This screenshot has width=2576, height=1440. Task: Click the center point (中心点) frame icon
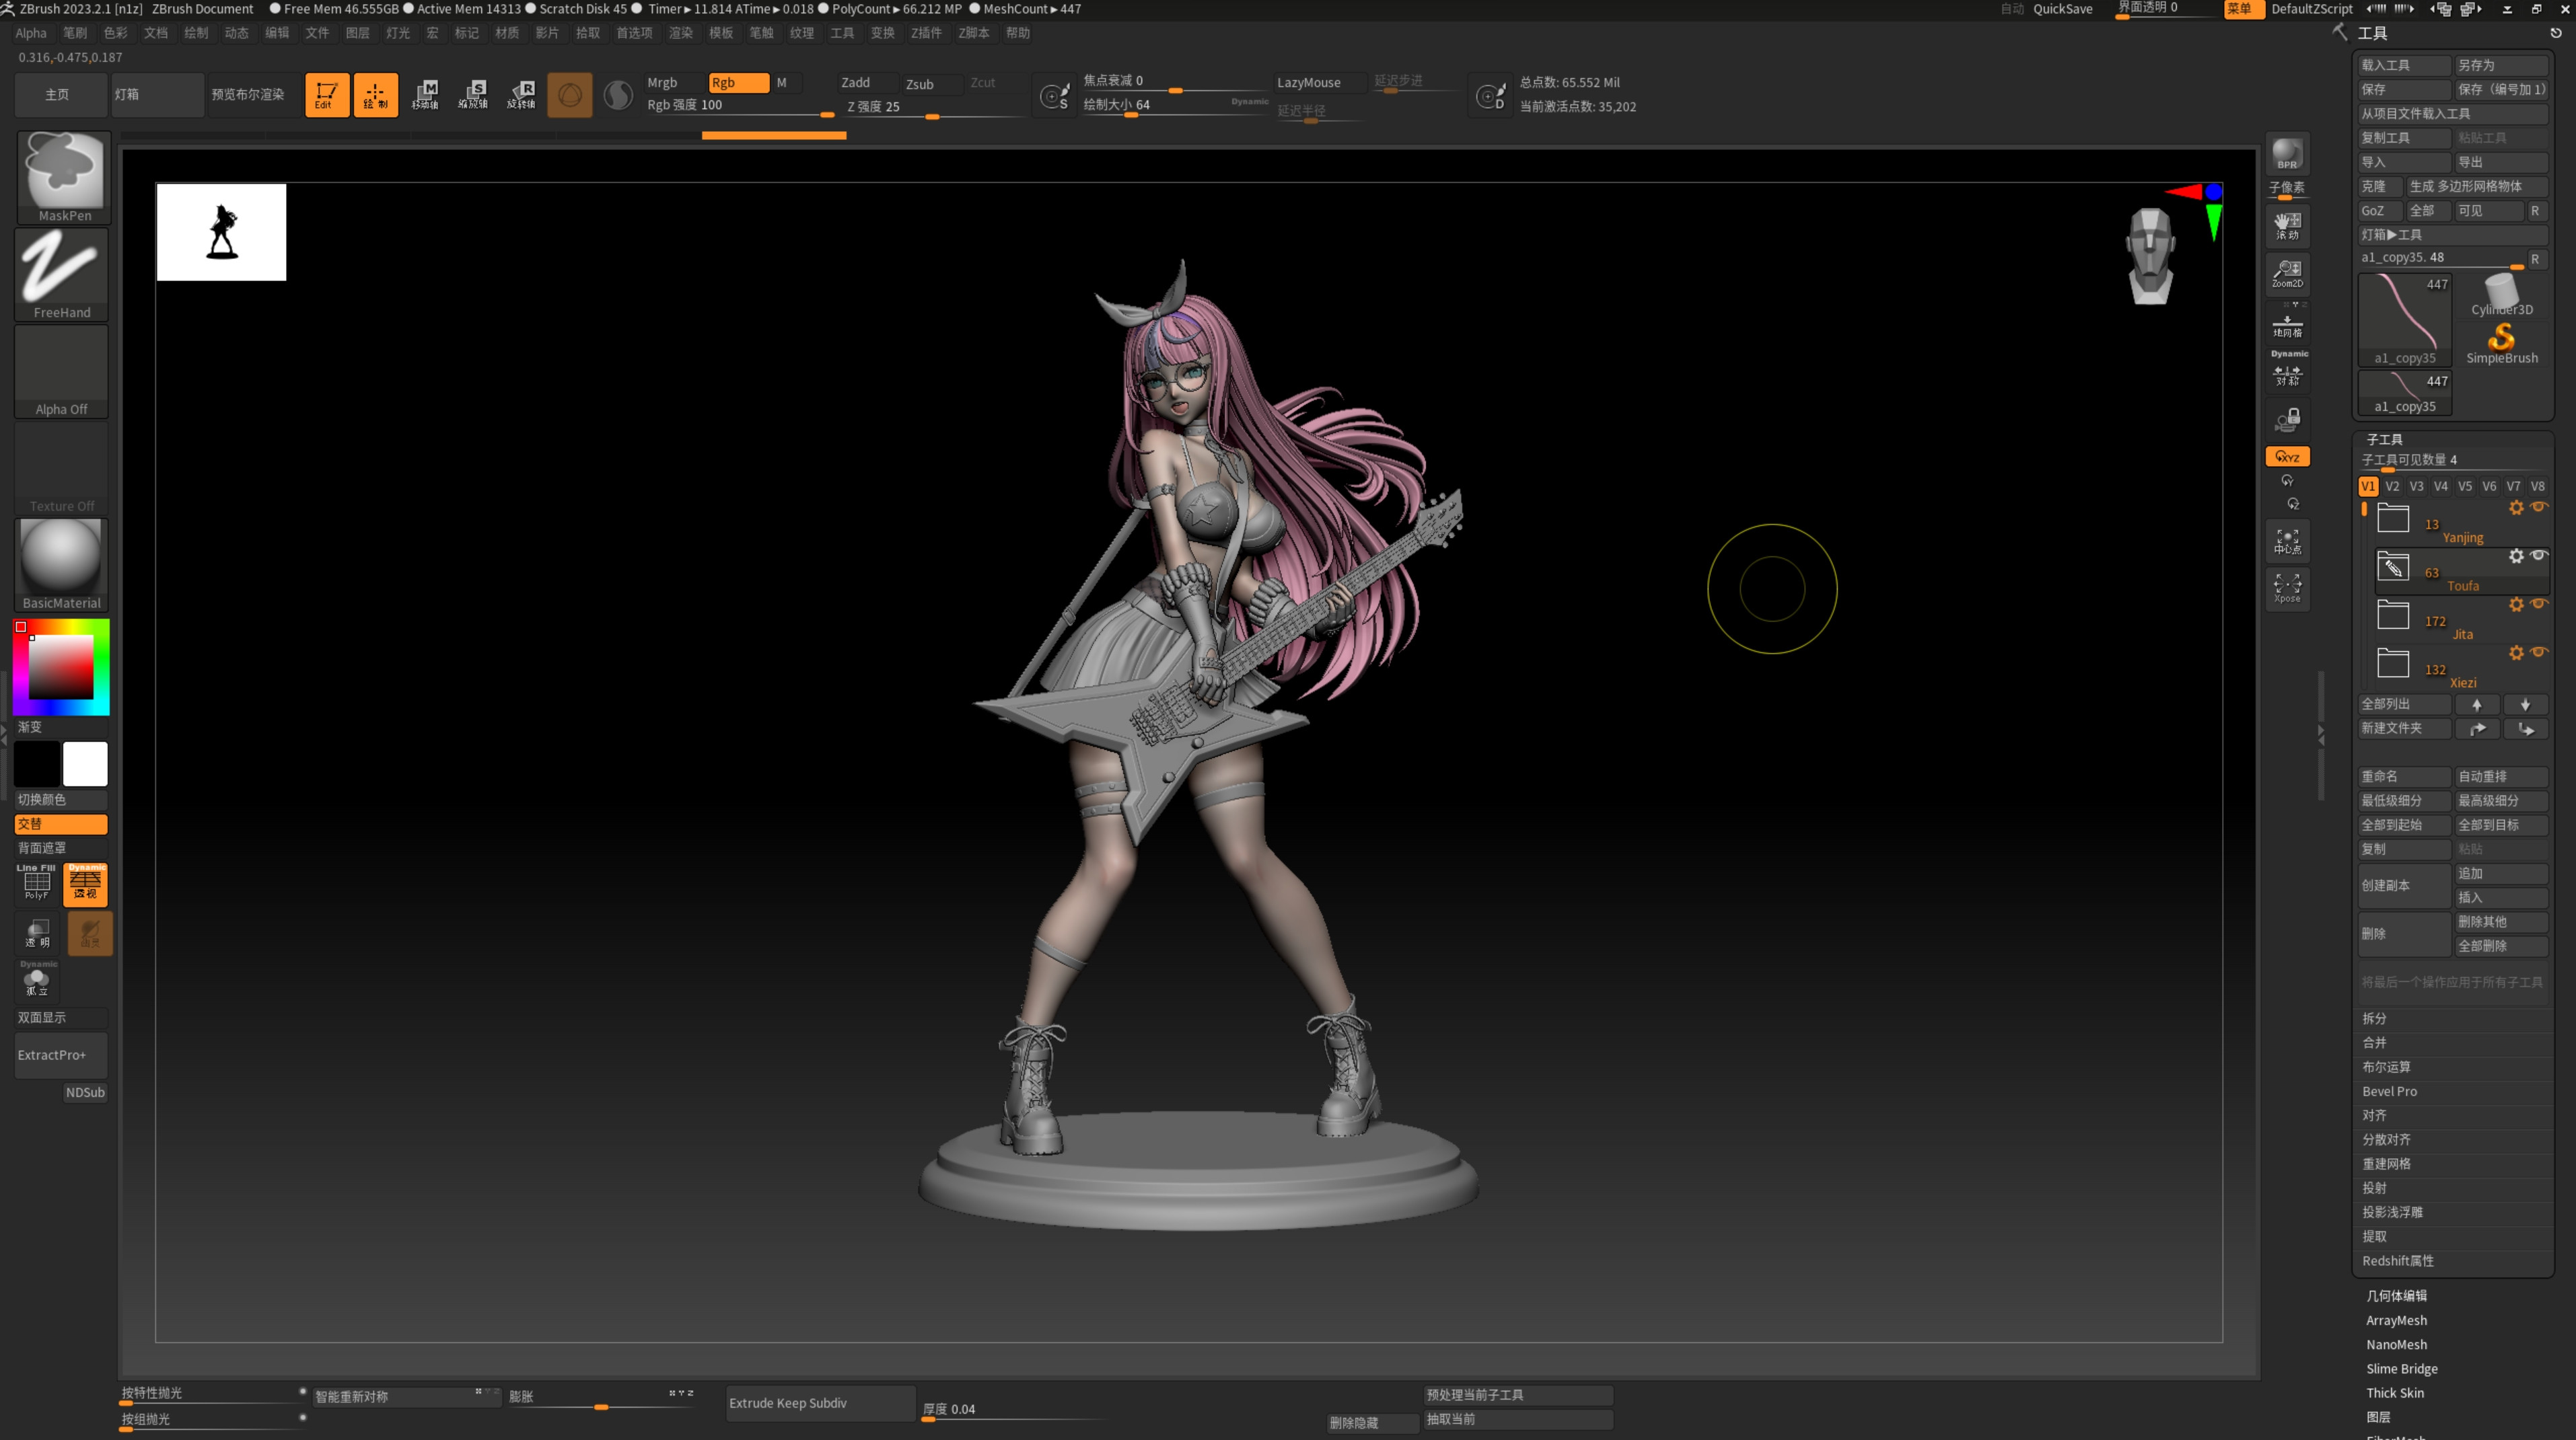click(2287, 541)
